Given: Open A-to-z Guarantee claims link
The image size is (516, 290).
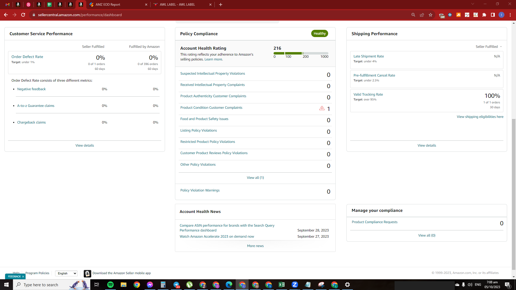Looking at the screenshot, I should tap(36, 106).
